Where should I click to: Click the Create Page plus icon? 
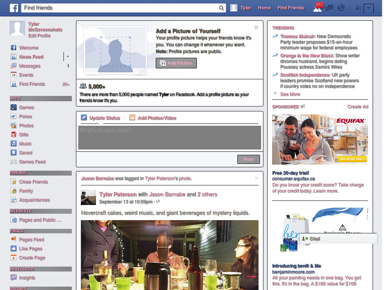pyautogui.click(x=14, y=258)
